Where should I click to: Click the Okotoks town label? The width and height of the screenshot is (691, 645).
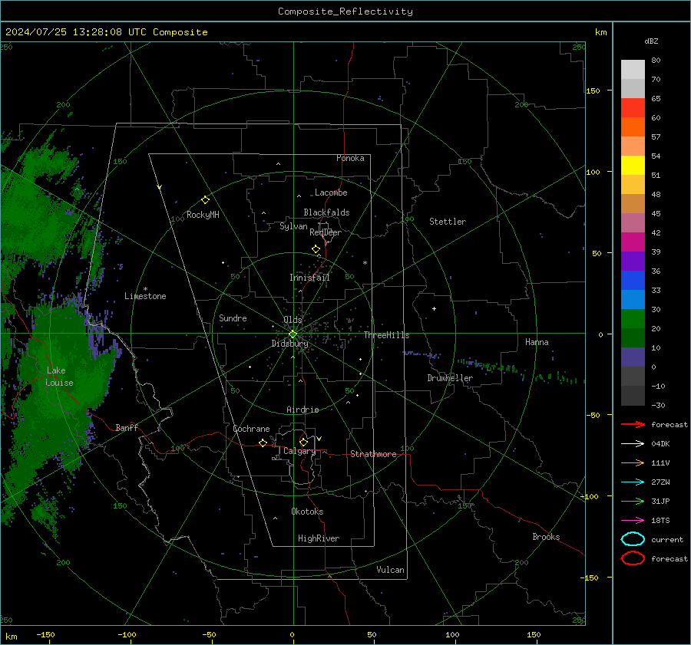307,512
